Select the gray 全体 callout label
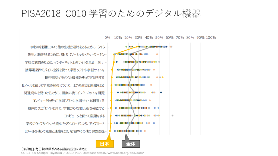 point(131,144)
